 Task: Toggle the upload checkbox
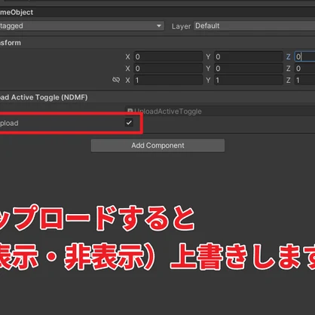pyautogui.click(x=129, y=123)
